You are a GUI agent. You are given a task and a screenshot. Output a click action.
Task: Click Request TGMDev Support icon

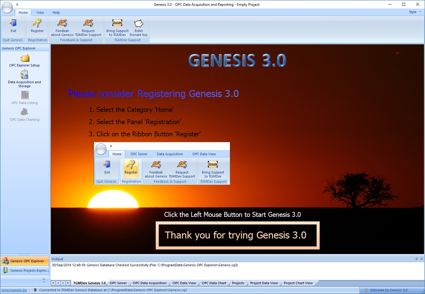coord(88,23)
